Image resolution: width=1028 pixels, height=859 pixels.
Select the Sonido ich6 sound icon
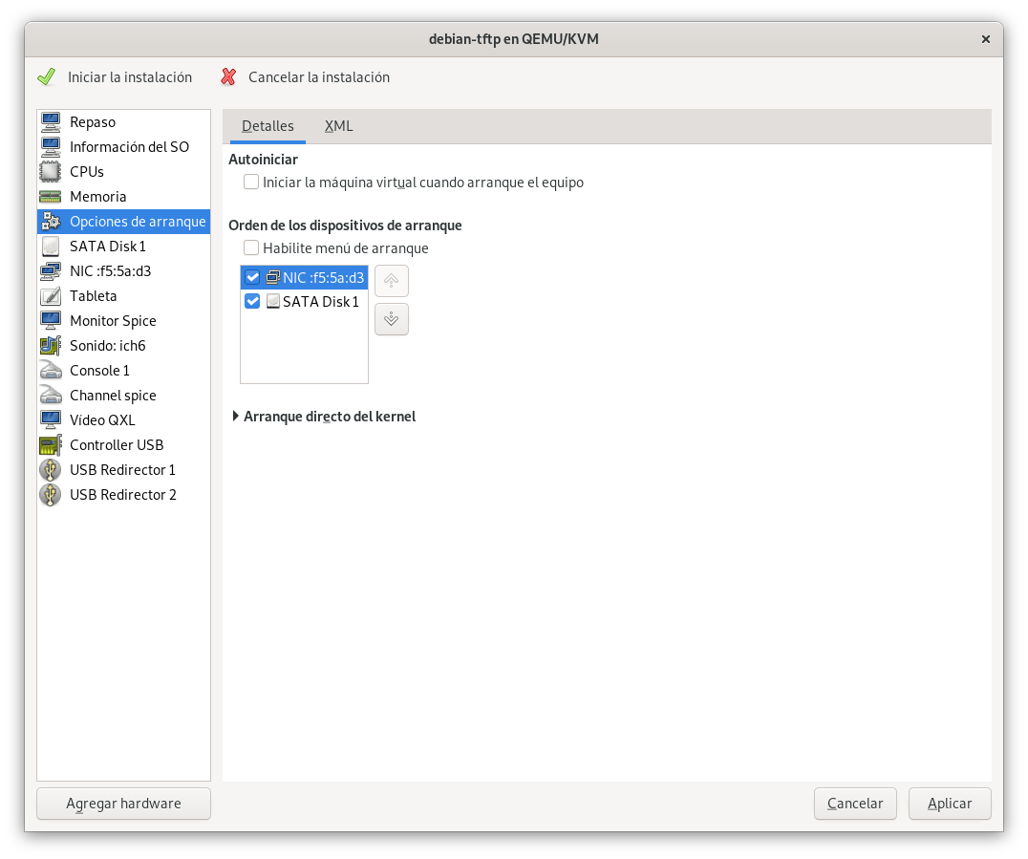pos(51,346)
